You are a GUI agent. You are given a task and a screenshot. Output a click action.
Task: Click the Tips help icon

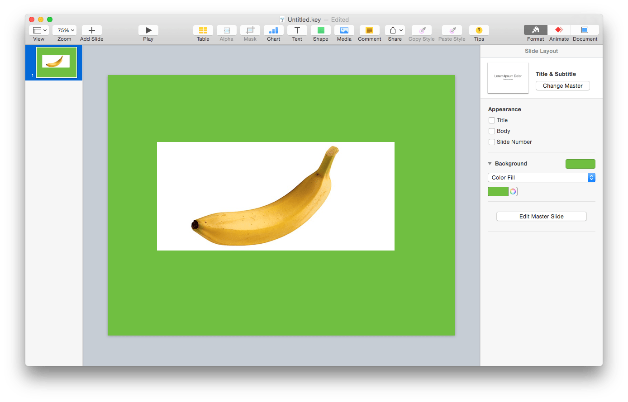click(479, 30)
